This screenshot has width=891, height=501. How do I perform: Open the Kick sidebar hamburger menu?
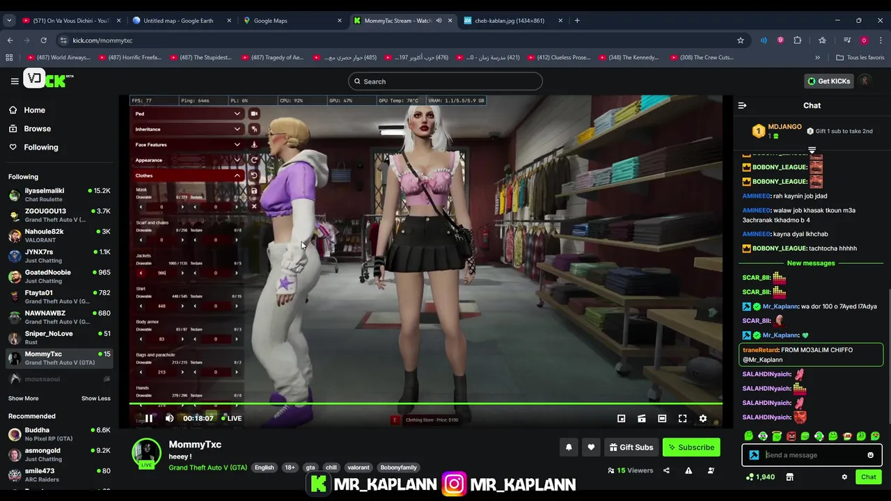pos(15,81)
